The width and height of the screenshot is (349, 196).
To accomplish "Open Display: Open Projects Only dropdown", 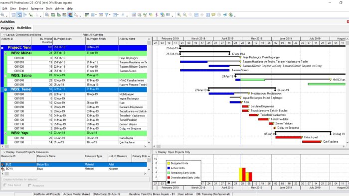I will pyautogui.click(x=173, y=152).
